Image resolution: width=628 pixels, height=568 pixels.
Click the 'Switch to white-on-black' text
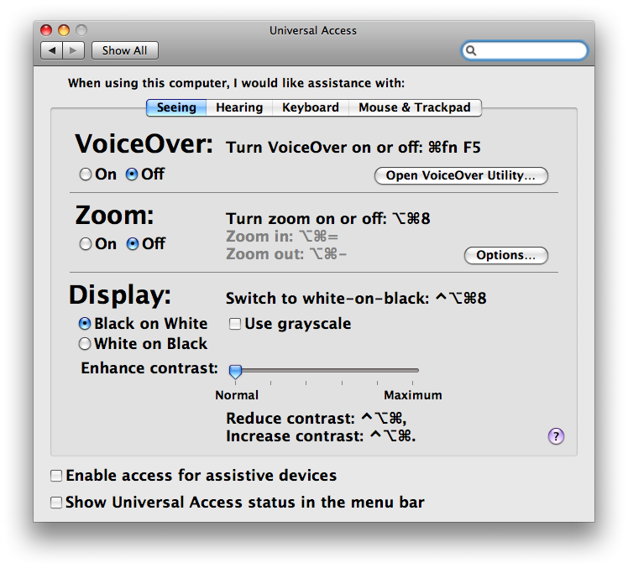(356, 298)
